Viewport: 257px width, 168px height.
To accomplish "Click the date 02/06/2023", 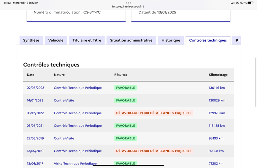I will pos(35,88).
